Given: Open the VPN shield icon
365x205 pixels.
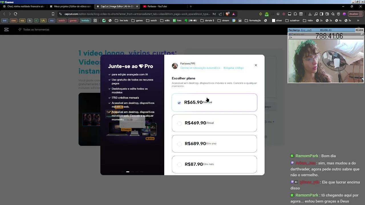Looking at the screenshot, I should pyautogui.click(x=338, y=14).
